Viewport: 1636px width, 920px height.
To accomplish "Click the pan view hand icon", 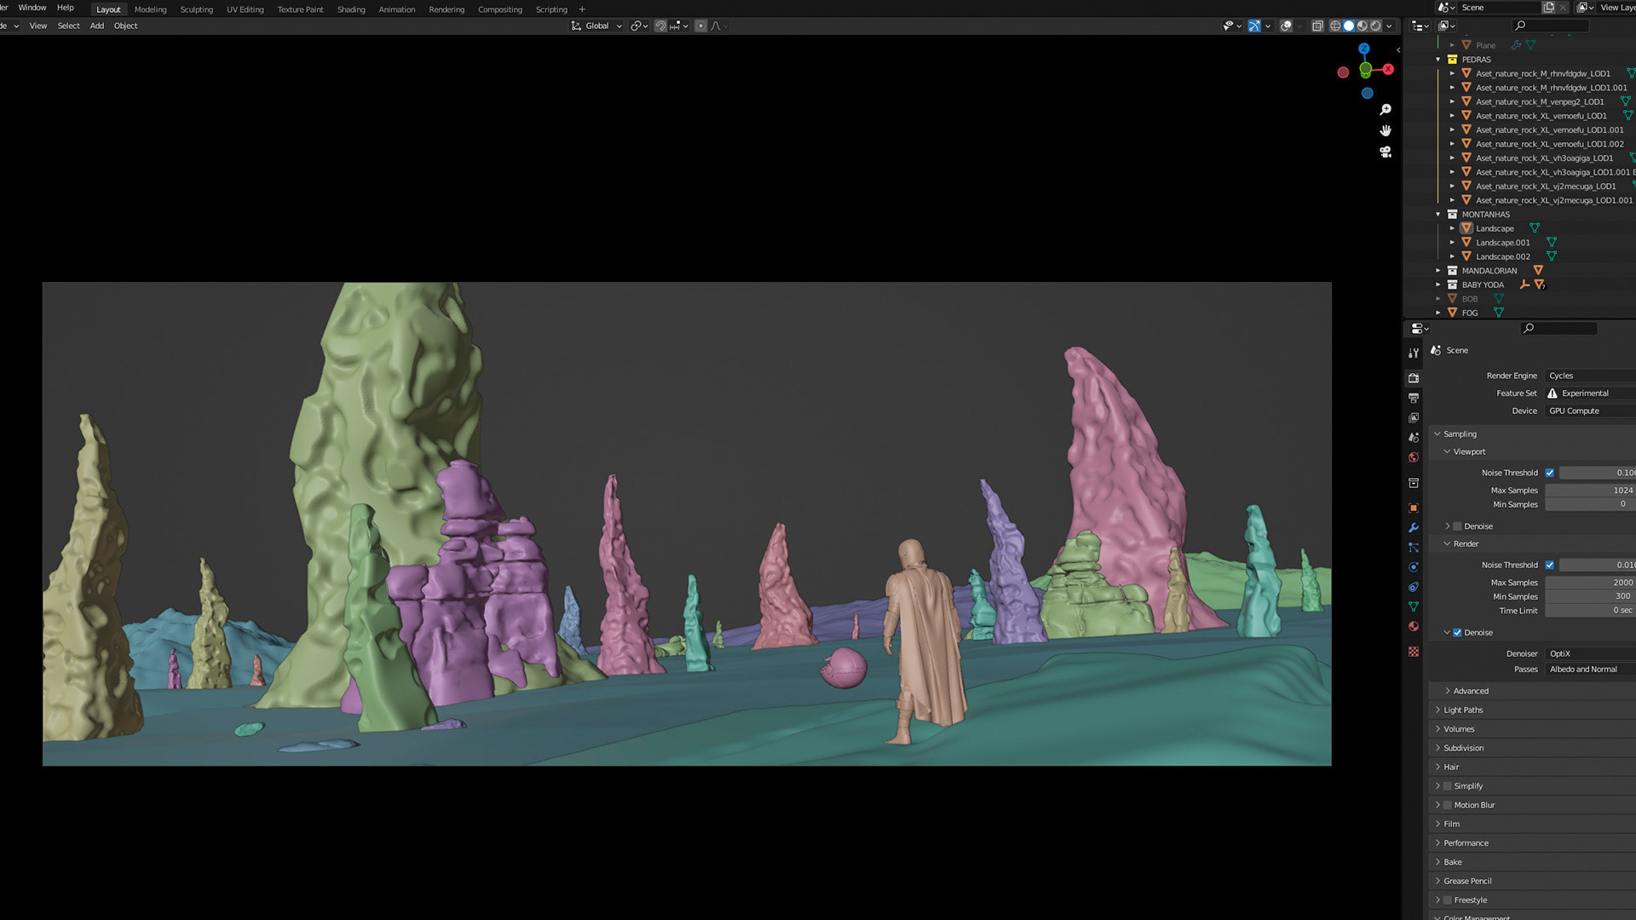I will tap(1385, 130).
